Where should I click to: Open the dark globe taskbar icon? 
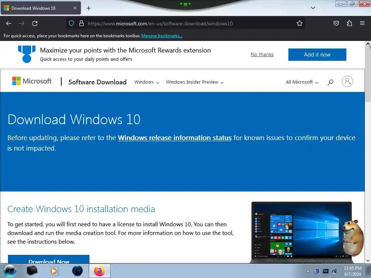click(78, 271)
